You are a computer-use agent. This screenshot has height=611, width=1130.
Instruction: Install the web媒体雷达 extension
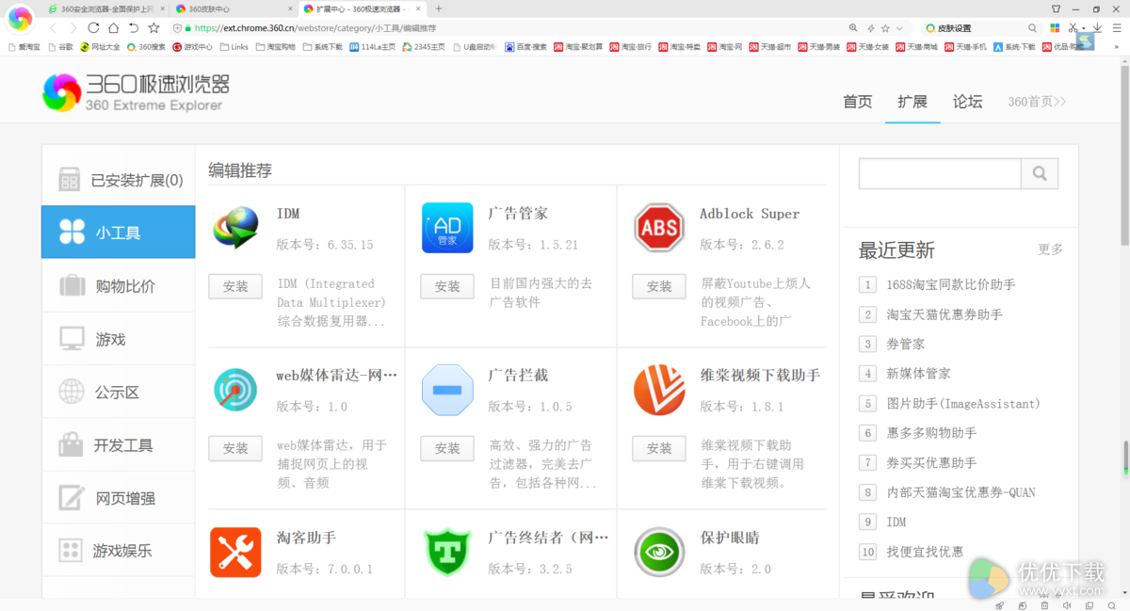(x=235, y=448)
